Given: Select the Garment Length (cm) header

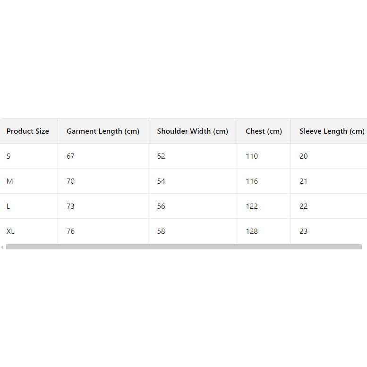Looking at the screenshot, I should (x=103, y=131).
